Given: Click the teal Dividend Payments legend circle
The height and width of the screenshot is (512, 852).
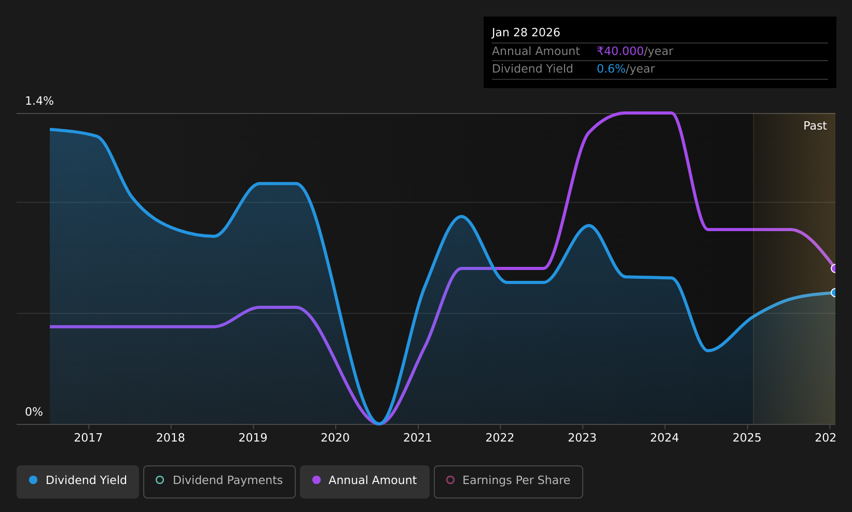Looking at the screenshot, I should tap(160, 480).
